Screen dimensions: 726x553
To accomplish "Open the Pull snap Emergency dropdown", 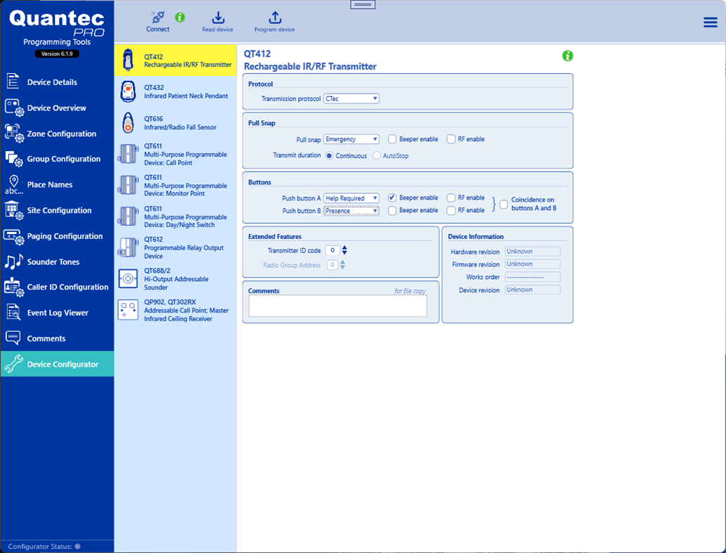I will [351, 139].
